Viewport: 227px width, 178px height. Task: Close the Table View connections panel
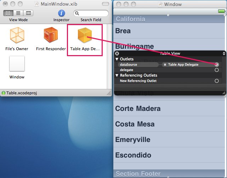117,54
